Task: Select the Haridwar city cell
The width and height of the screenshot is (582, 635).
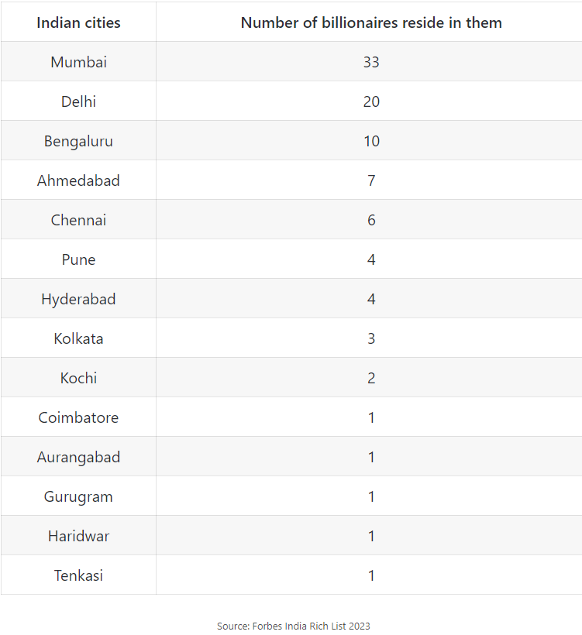Action: click(x=78, y=536)
